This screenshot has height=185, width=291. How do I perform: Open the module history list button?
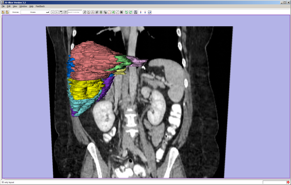pyautogui.click(x=61, y=12)
